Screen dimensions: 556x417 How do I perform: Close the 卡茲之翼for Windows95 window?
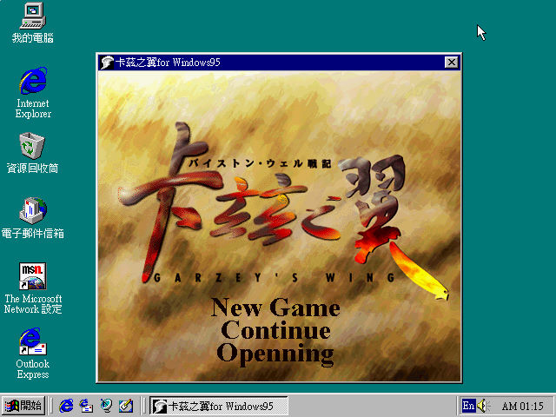coord(451,63)
